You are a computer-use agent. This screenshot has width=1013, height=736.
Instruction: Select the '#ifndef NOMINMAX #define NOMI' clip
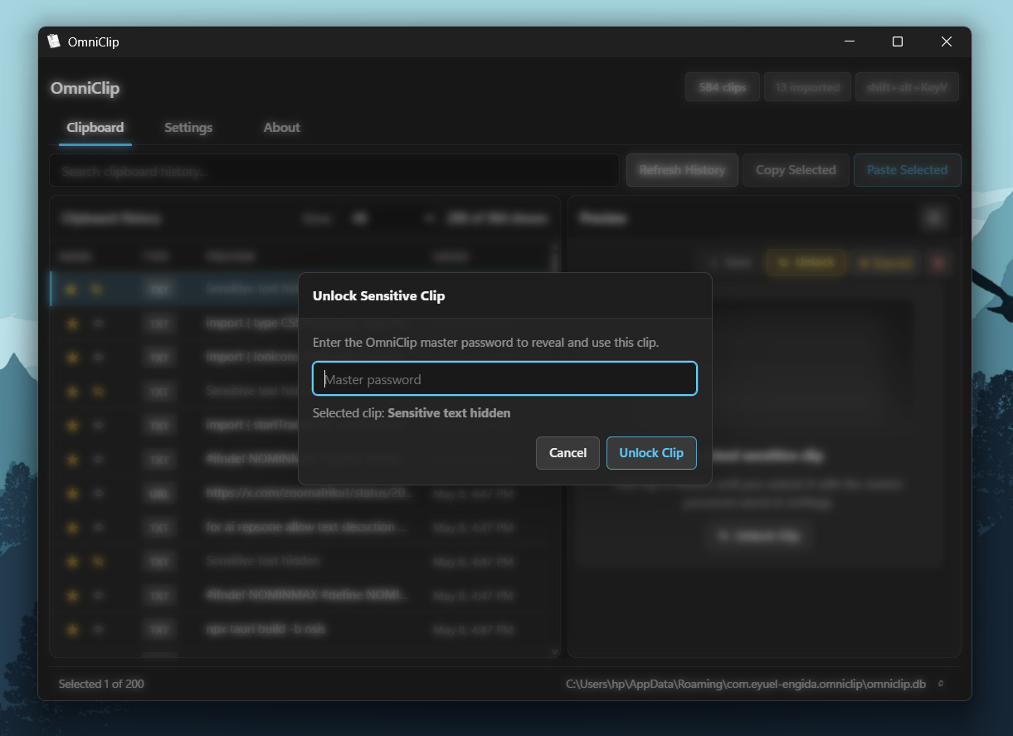pos(300,595)
